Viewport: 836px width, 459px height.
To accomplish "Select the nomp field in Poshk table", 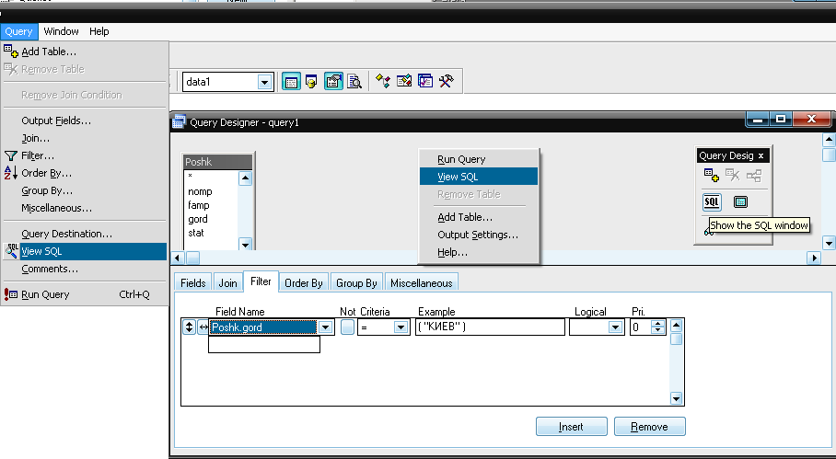I will [x=200, y=191].
